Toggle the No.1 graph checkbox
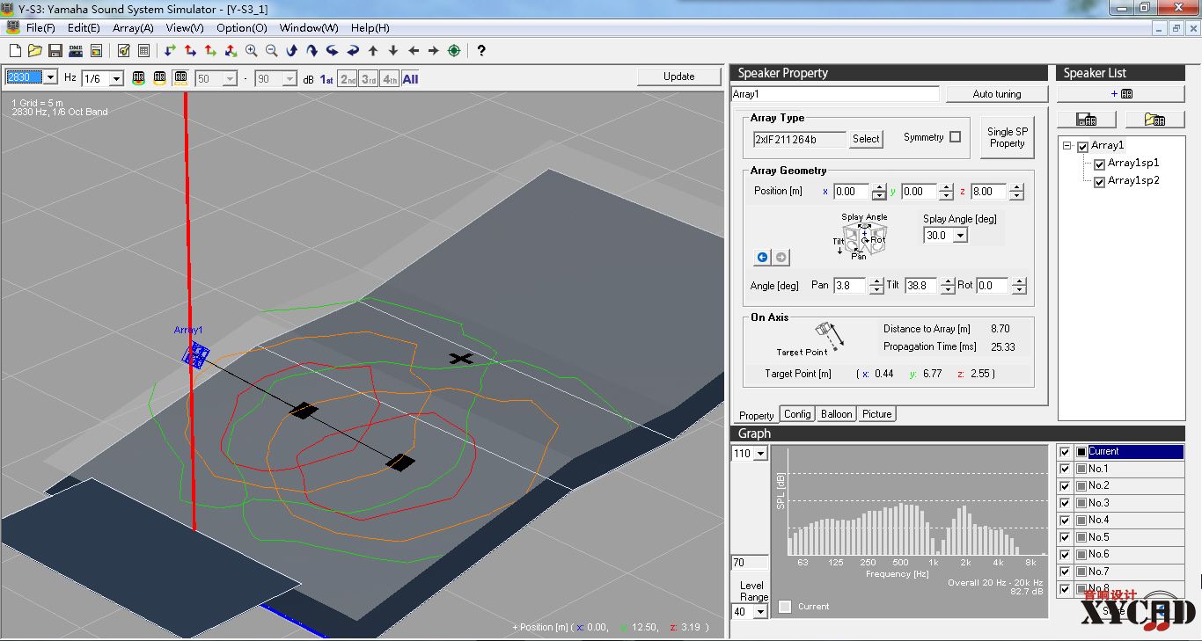 [x=1065, y=470]
